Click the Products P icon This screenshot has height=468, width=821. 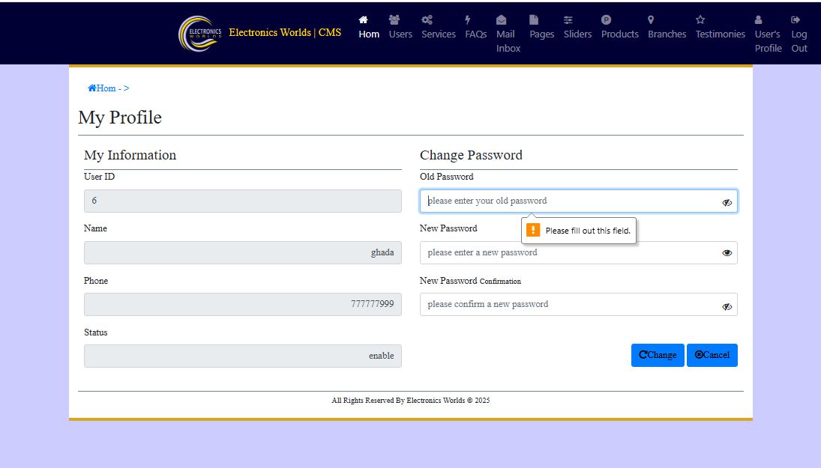point(606,20)
